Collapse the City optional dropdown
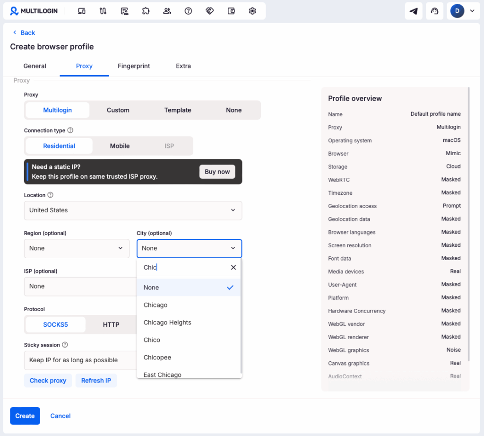 point(189,248)
